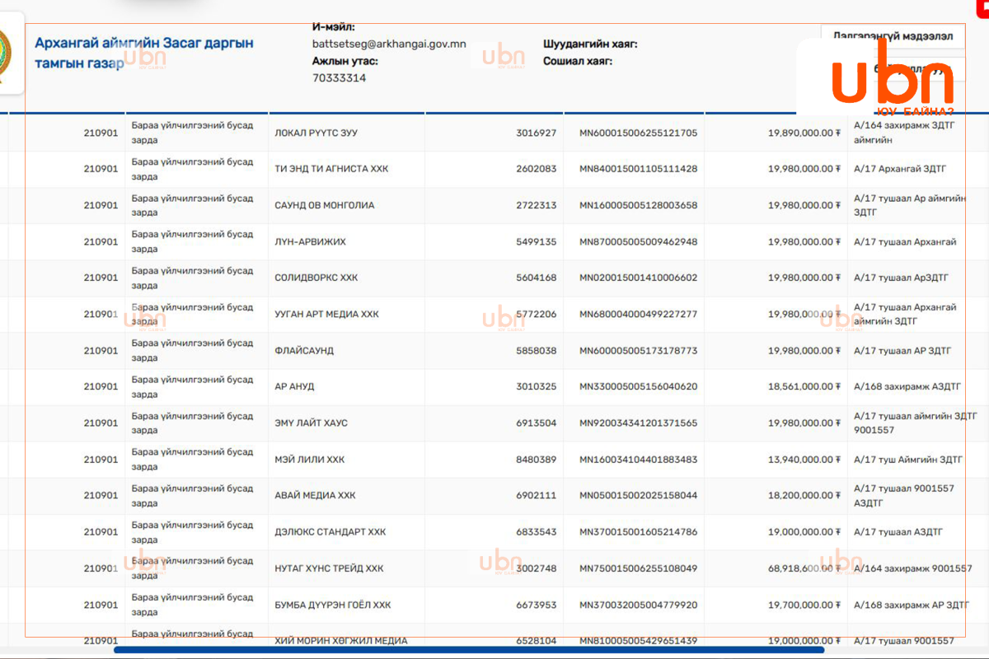Select the Сошиал хаяг label
This screenshot has height=659, width=989.
(578, 61)
